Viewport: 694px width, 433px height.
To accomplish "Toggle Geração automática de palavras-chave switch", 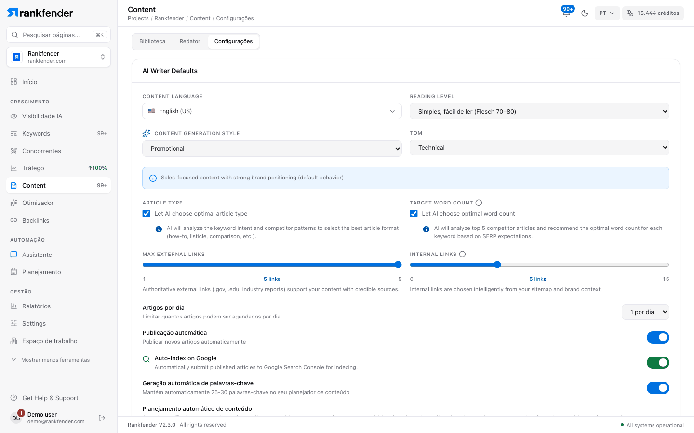I will (x=658, y=388).
